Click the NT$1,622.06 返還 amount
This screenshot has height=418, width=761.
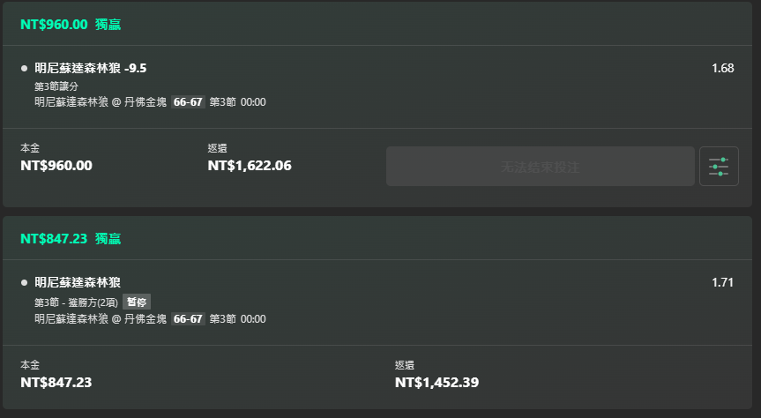(250, 166)
